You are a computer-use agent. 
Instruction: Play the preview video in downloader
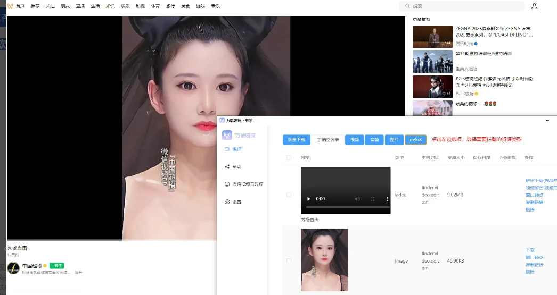coord(309,199)
